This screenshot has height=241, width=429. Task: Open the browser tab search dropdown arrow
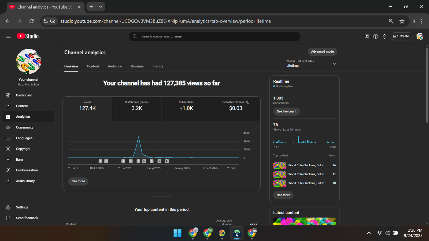coord(101,7)
